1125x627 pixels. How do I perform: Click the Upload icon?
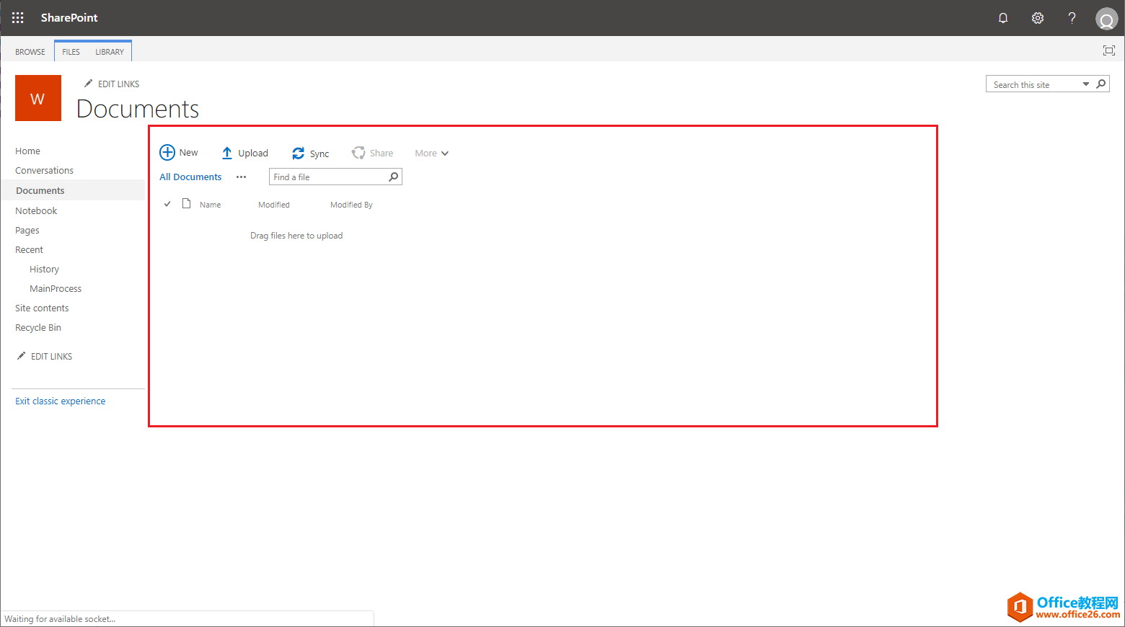(226, 152)
